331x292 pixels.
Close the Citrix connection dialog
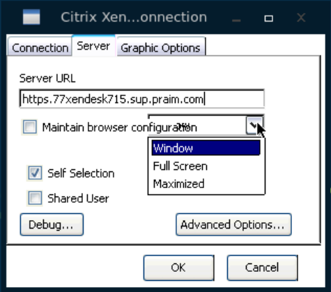[301, 18]
